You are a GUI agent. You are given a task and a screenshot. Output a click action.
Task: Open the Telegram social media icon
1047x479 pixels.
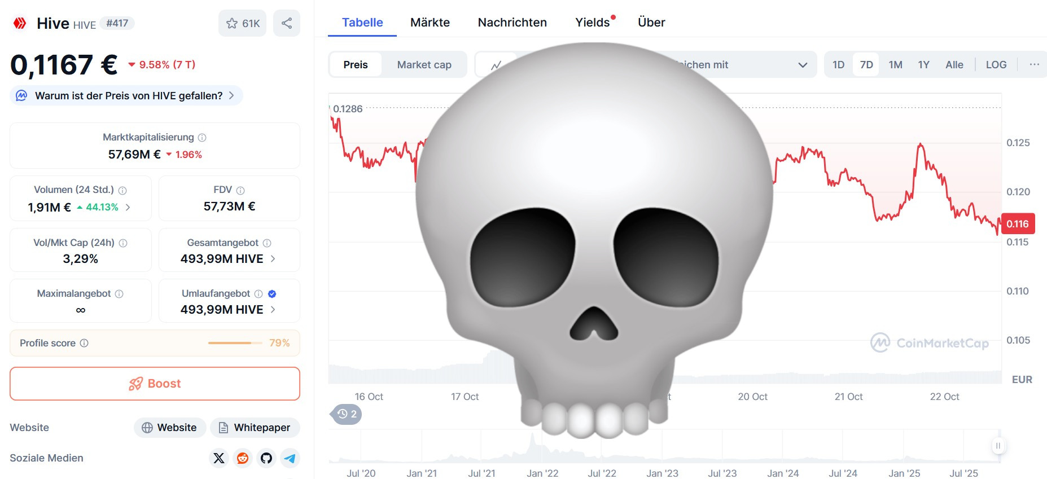[290, 458]
